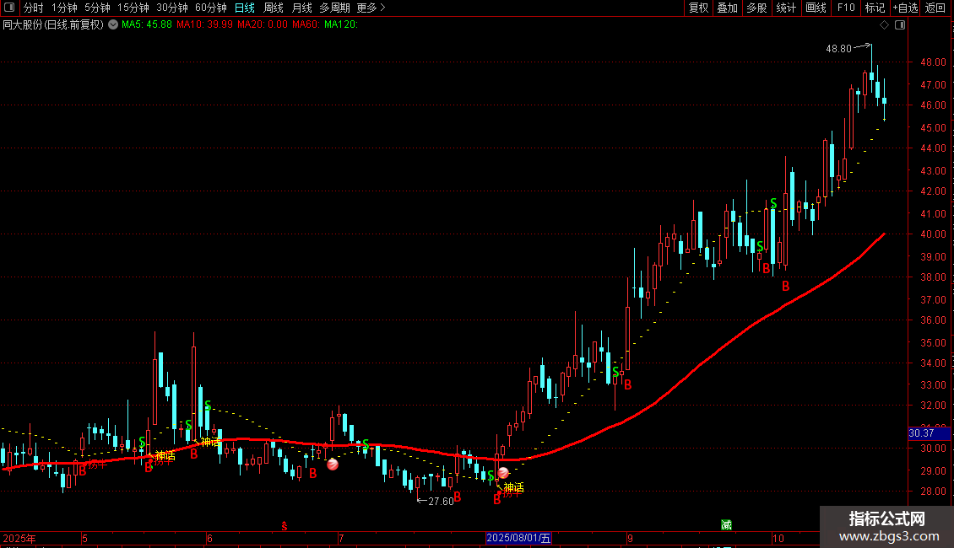Open the indicator dropdown beside 同大股份 title
954x548 pixels.
[x=113, y=25]
